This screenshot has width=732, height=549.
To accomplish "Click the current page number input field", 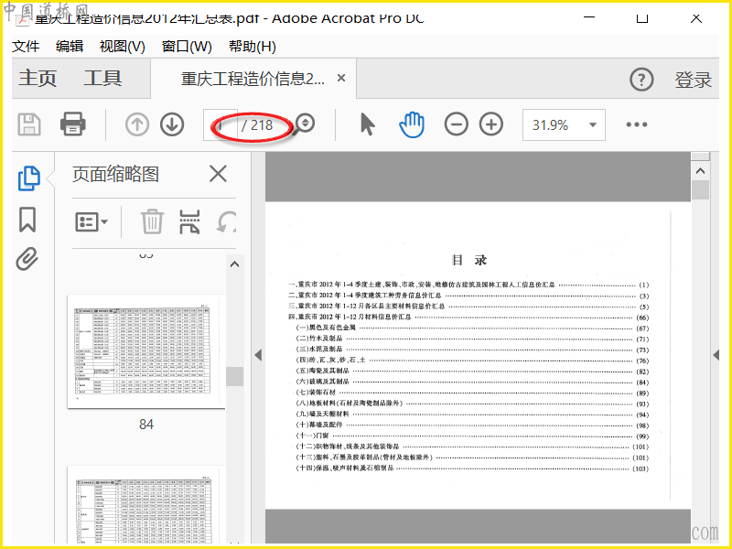I will coord(220,124).
